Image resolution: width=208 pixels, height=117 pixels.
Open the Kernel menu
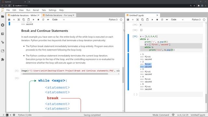[x=36, y=10]
